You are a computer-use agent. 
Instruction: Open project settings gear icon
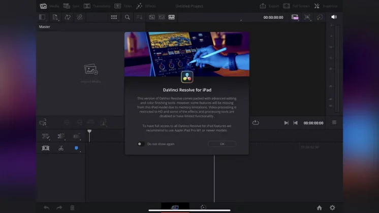332,207
